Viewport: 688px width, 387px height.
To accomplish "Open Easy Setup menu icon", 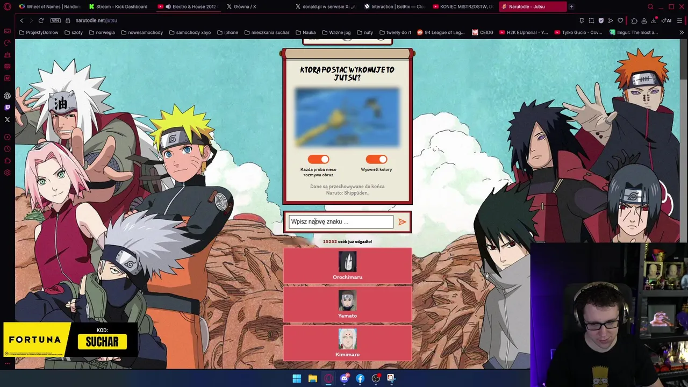I will point(679,20).
